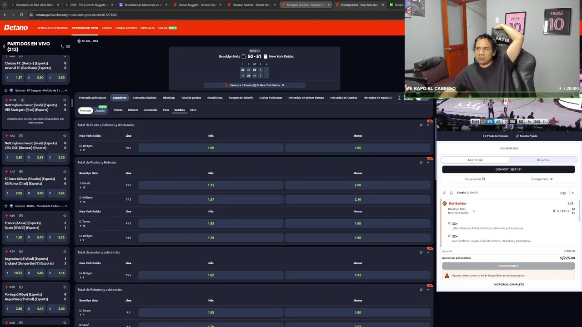This screenshot has width=582, height=327.
Task: Switch to Abiertas (4) bets
Action: [x=475, y=160]
